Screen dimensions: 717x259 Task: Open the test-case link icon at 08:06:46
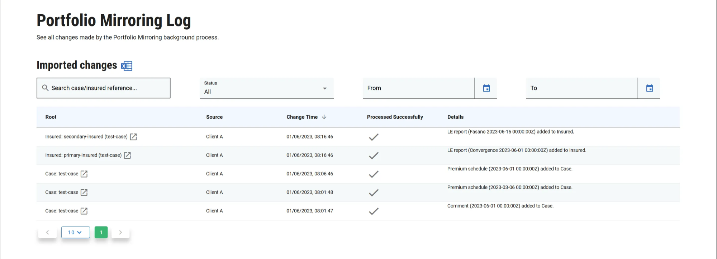tap(84, 174)
